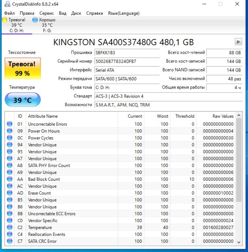Click the Raw Values column header
Viewport: 248px width, 252px height.
[216, 116]
